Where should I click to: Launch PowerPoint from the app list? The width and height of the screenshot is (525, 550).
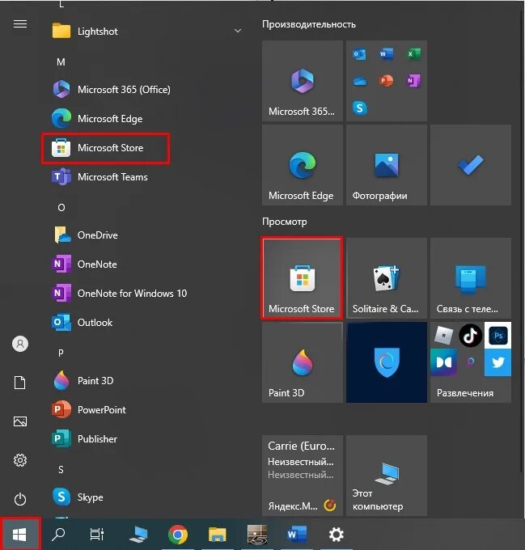point(146,410)
